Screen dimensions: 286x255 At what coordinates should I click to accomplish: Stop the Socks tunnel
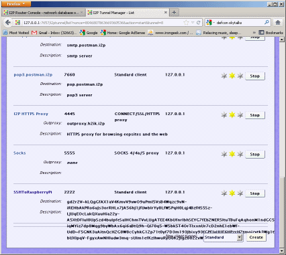[255, 154]
